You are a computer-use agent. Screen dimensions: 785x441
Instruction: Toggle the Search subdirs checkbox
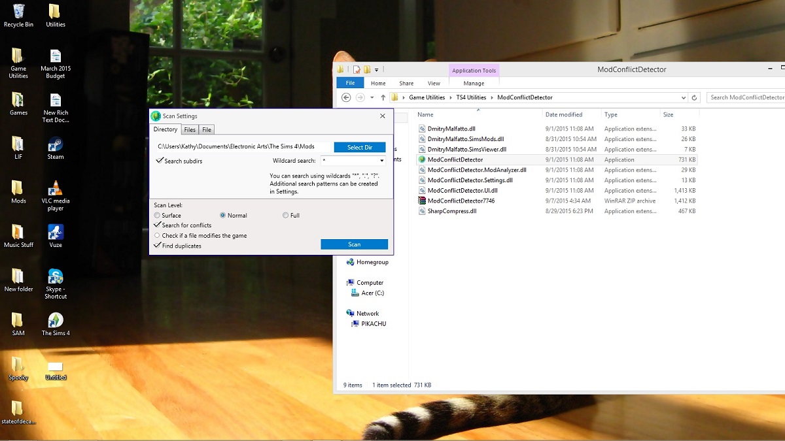(160, 161)
